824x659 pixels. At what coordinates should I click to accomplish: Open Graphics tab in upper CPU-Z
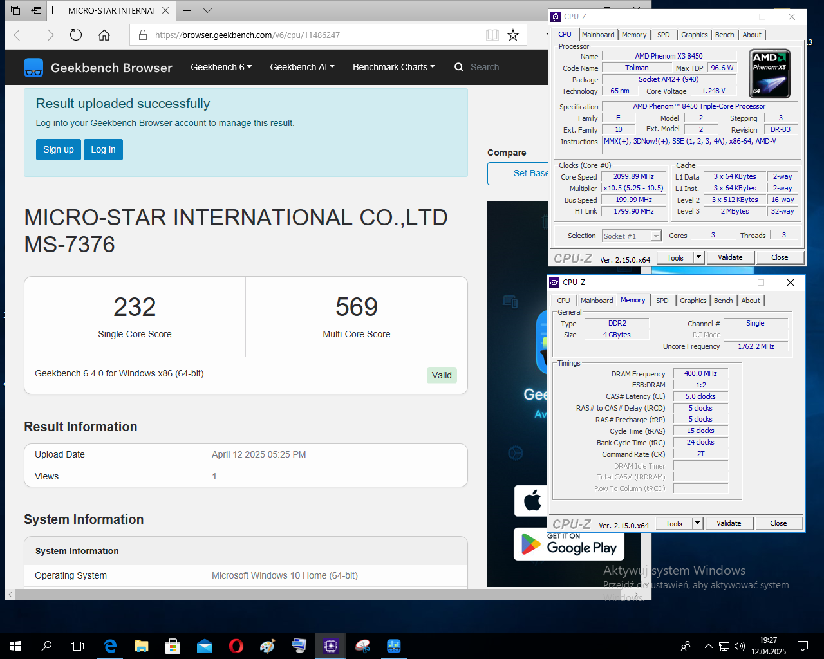pos(695,35)
